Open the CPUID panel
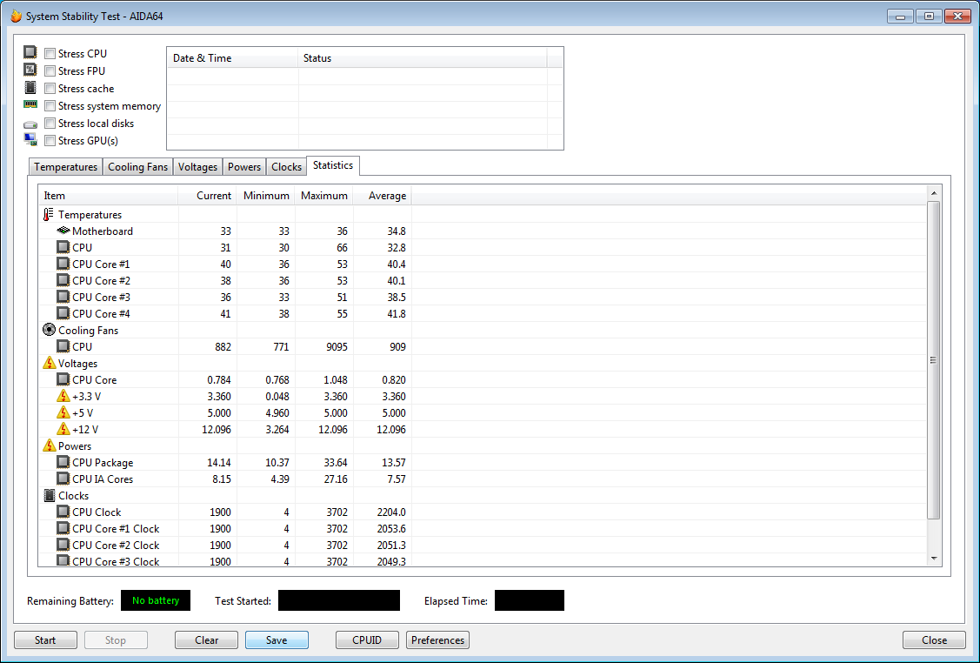This screenshot has width=980, height=663. coord(367,640)
